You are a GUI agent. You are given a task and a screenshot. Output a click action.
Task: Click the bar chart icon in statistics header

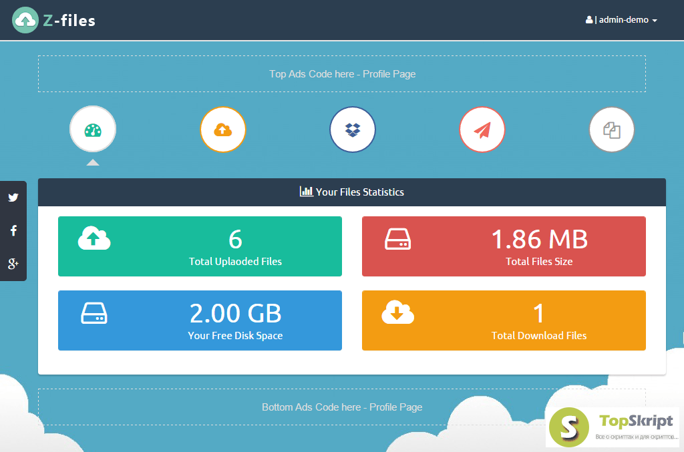[306, 192]
